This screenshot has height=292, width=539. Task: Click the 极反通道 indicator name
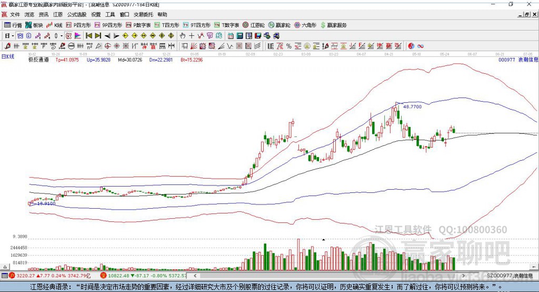(x=39, y=60)
